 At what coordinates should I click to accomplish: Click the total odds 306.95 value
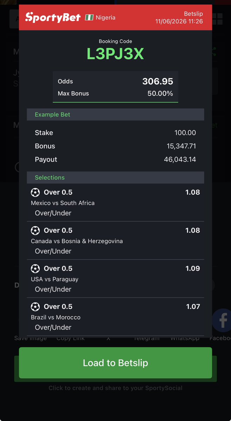pos(158,81)
